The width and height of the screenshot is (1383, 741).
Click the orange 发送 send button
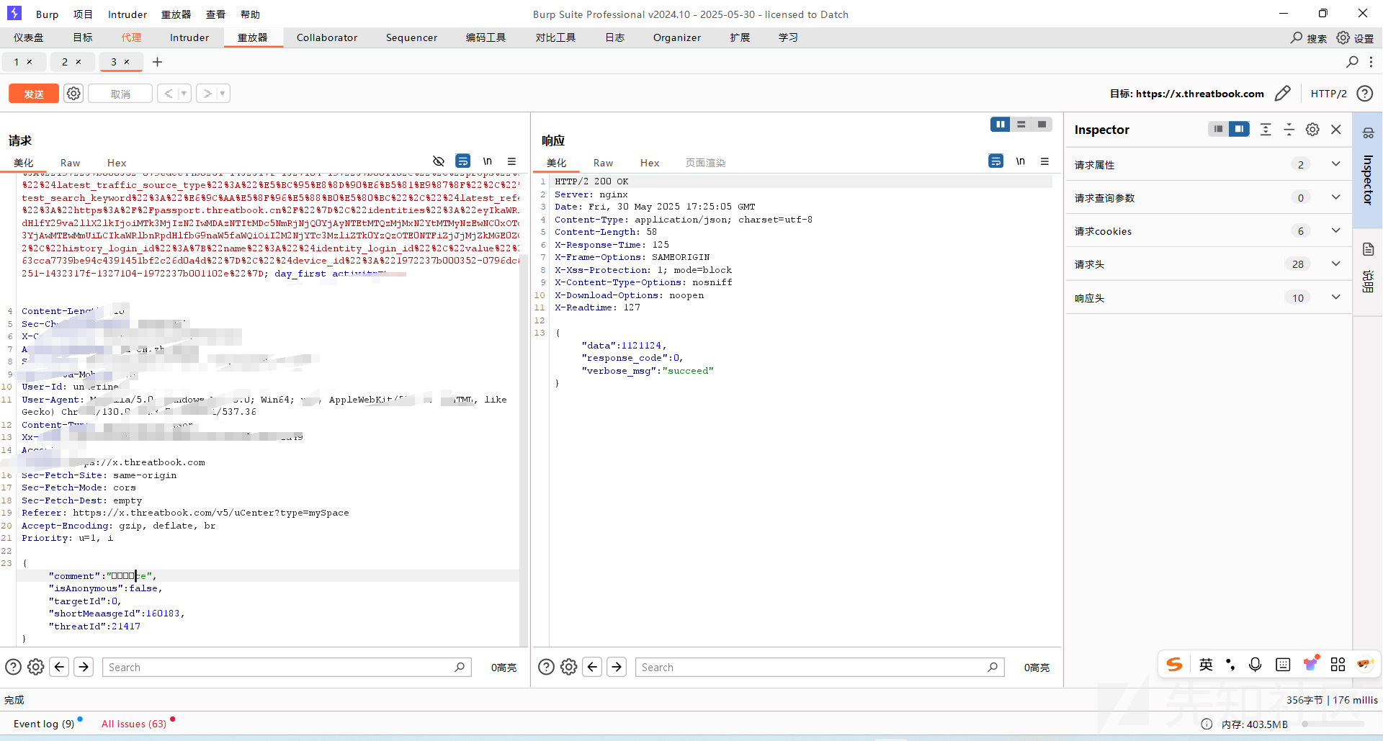pos(34,94)
